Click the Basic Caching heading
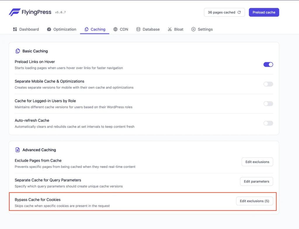The image size is (299, 229). 35,51
